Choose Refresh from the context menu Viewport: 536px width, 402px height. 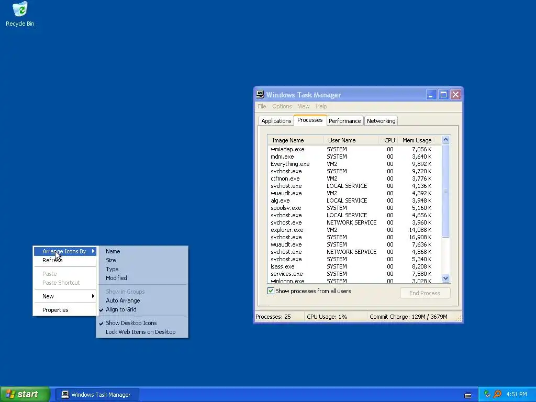pos(65,260)
